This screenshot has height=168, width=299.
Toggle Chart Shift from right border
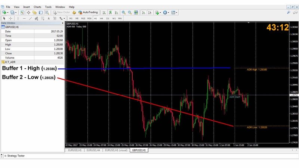click(x=150, y=12)
